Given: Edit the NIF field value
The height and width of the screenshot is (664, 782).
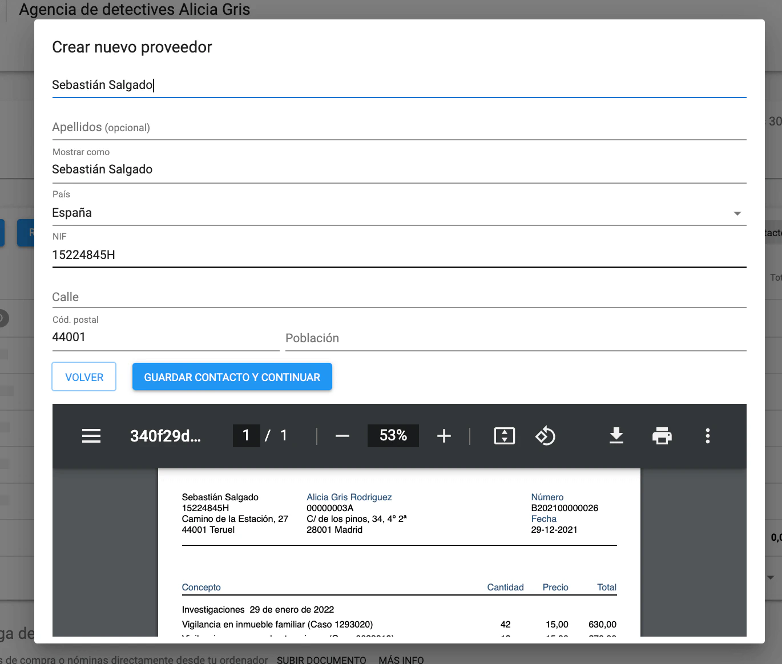Looking at the screenshot, I should (x=398, y=255).
